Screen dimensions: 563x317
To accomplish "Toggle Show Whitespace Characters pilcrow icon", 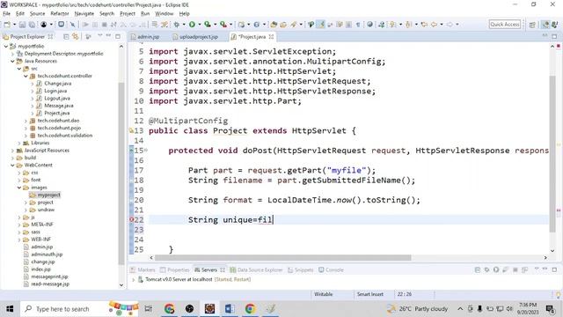I will pyautogui.click(x=358, y=25).
